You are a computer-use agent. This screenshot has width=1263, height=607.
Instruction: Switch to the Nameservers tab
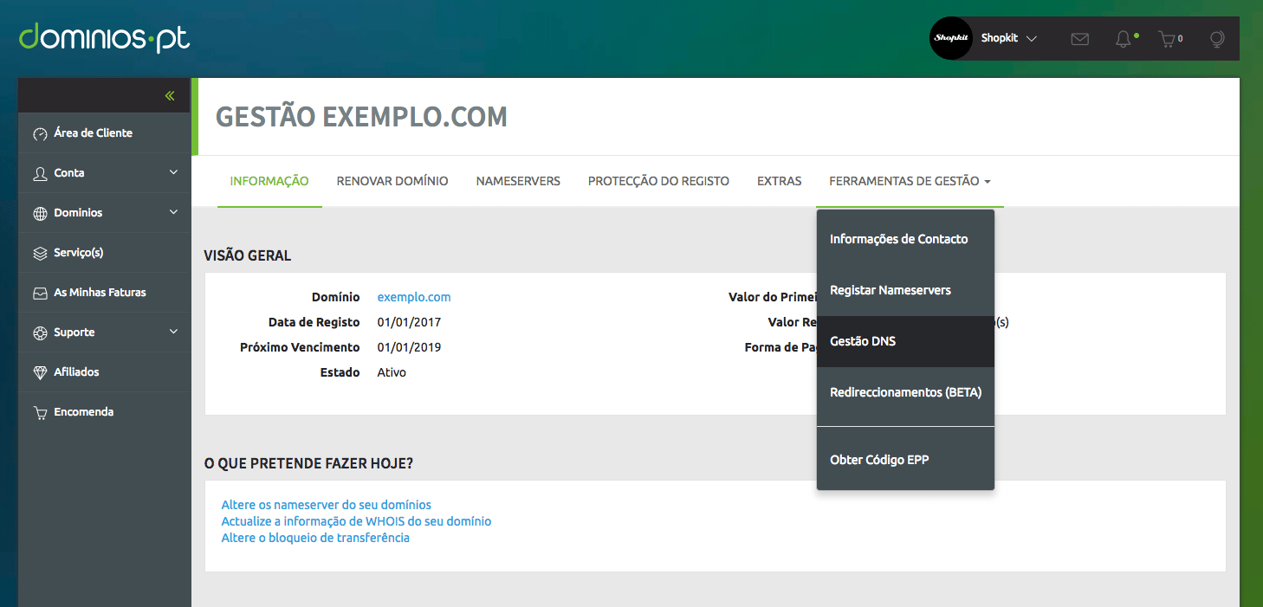(x=518, y=181)
